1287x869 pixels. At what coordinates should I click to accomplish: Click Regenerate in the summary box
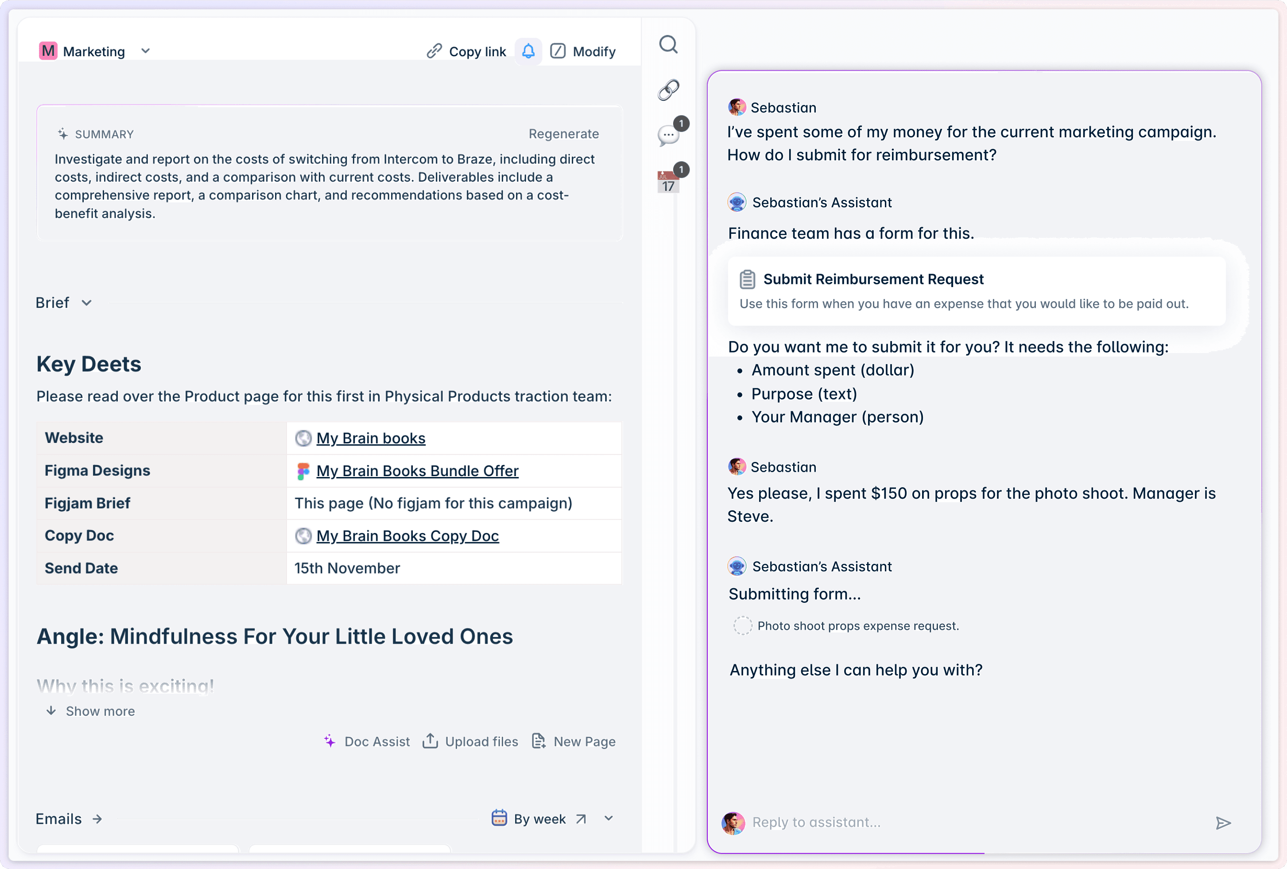(x=564, y=134)
